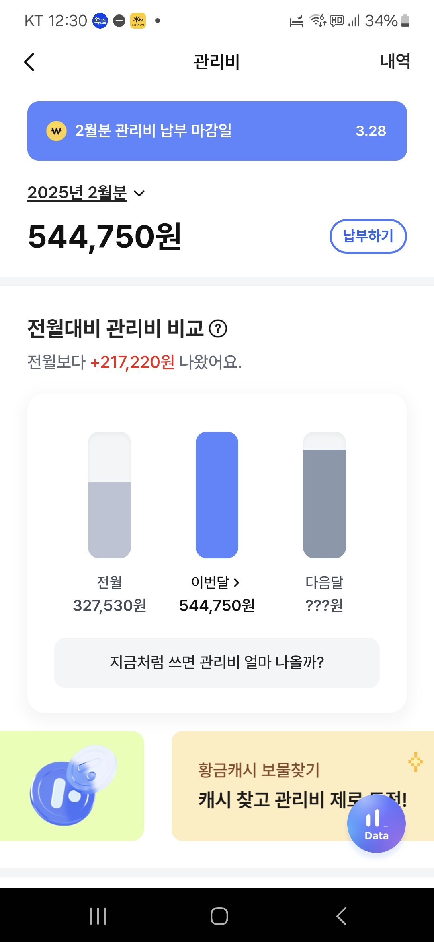Tap the chevron next to 2025년 2월분
The width and height of the screenshot is (434, 942).
point(139,194)
